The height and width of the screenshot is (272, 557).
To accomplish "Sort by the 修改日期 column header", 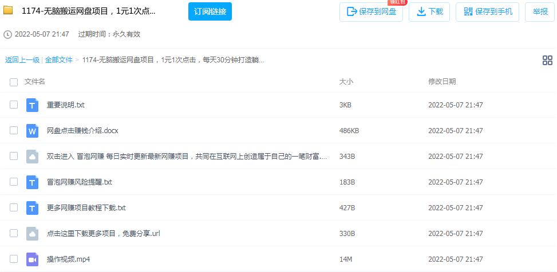I will tap(442, 82).
